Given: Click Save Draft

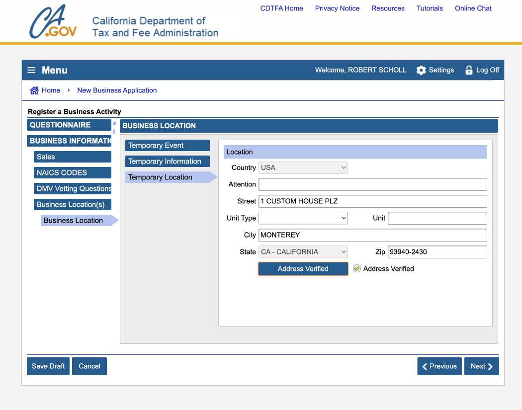Looking at the screenshot, I should [x=48, y=366].
